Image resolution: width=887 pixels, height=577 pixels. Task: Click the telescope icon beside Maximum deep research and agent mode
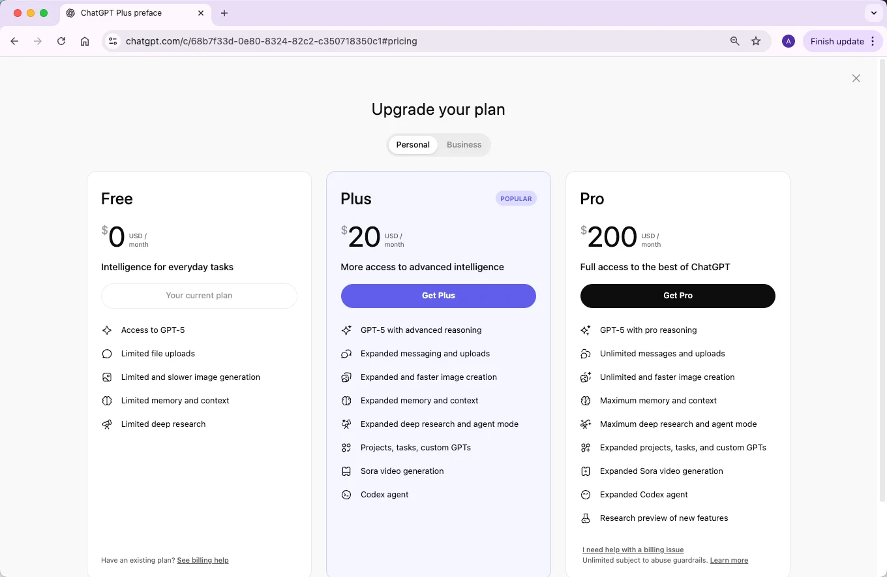(x=586, y=424)
